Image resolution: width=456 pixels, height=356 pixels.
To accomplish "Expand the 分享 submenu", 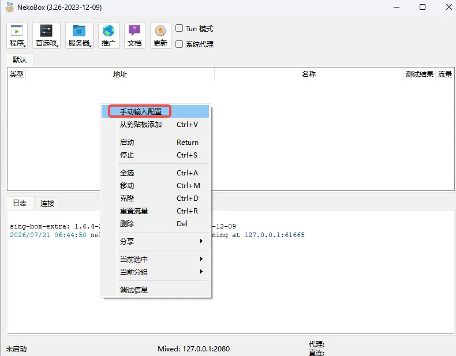I will pos(155,241).
